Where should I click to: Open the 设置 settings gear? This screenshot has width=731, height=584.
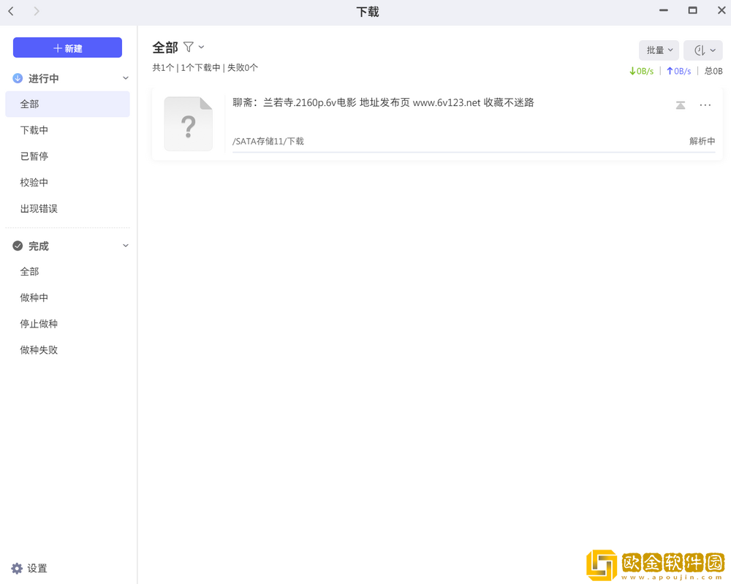point(17,568)
